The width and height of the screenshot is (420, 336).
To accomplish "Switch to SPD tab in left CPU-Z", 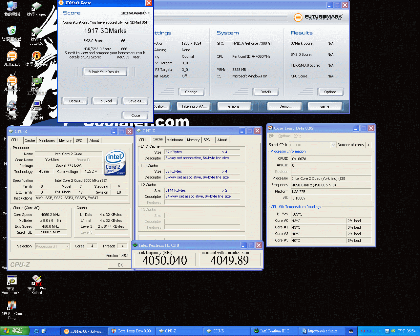I will [79, 140].
